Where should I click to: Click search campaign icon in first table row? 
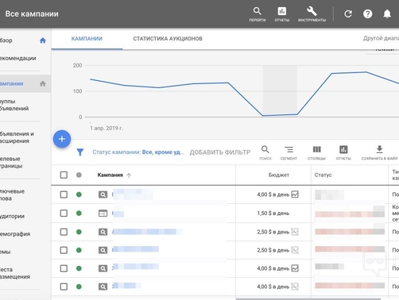click(x=103, y=194)
